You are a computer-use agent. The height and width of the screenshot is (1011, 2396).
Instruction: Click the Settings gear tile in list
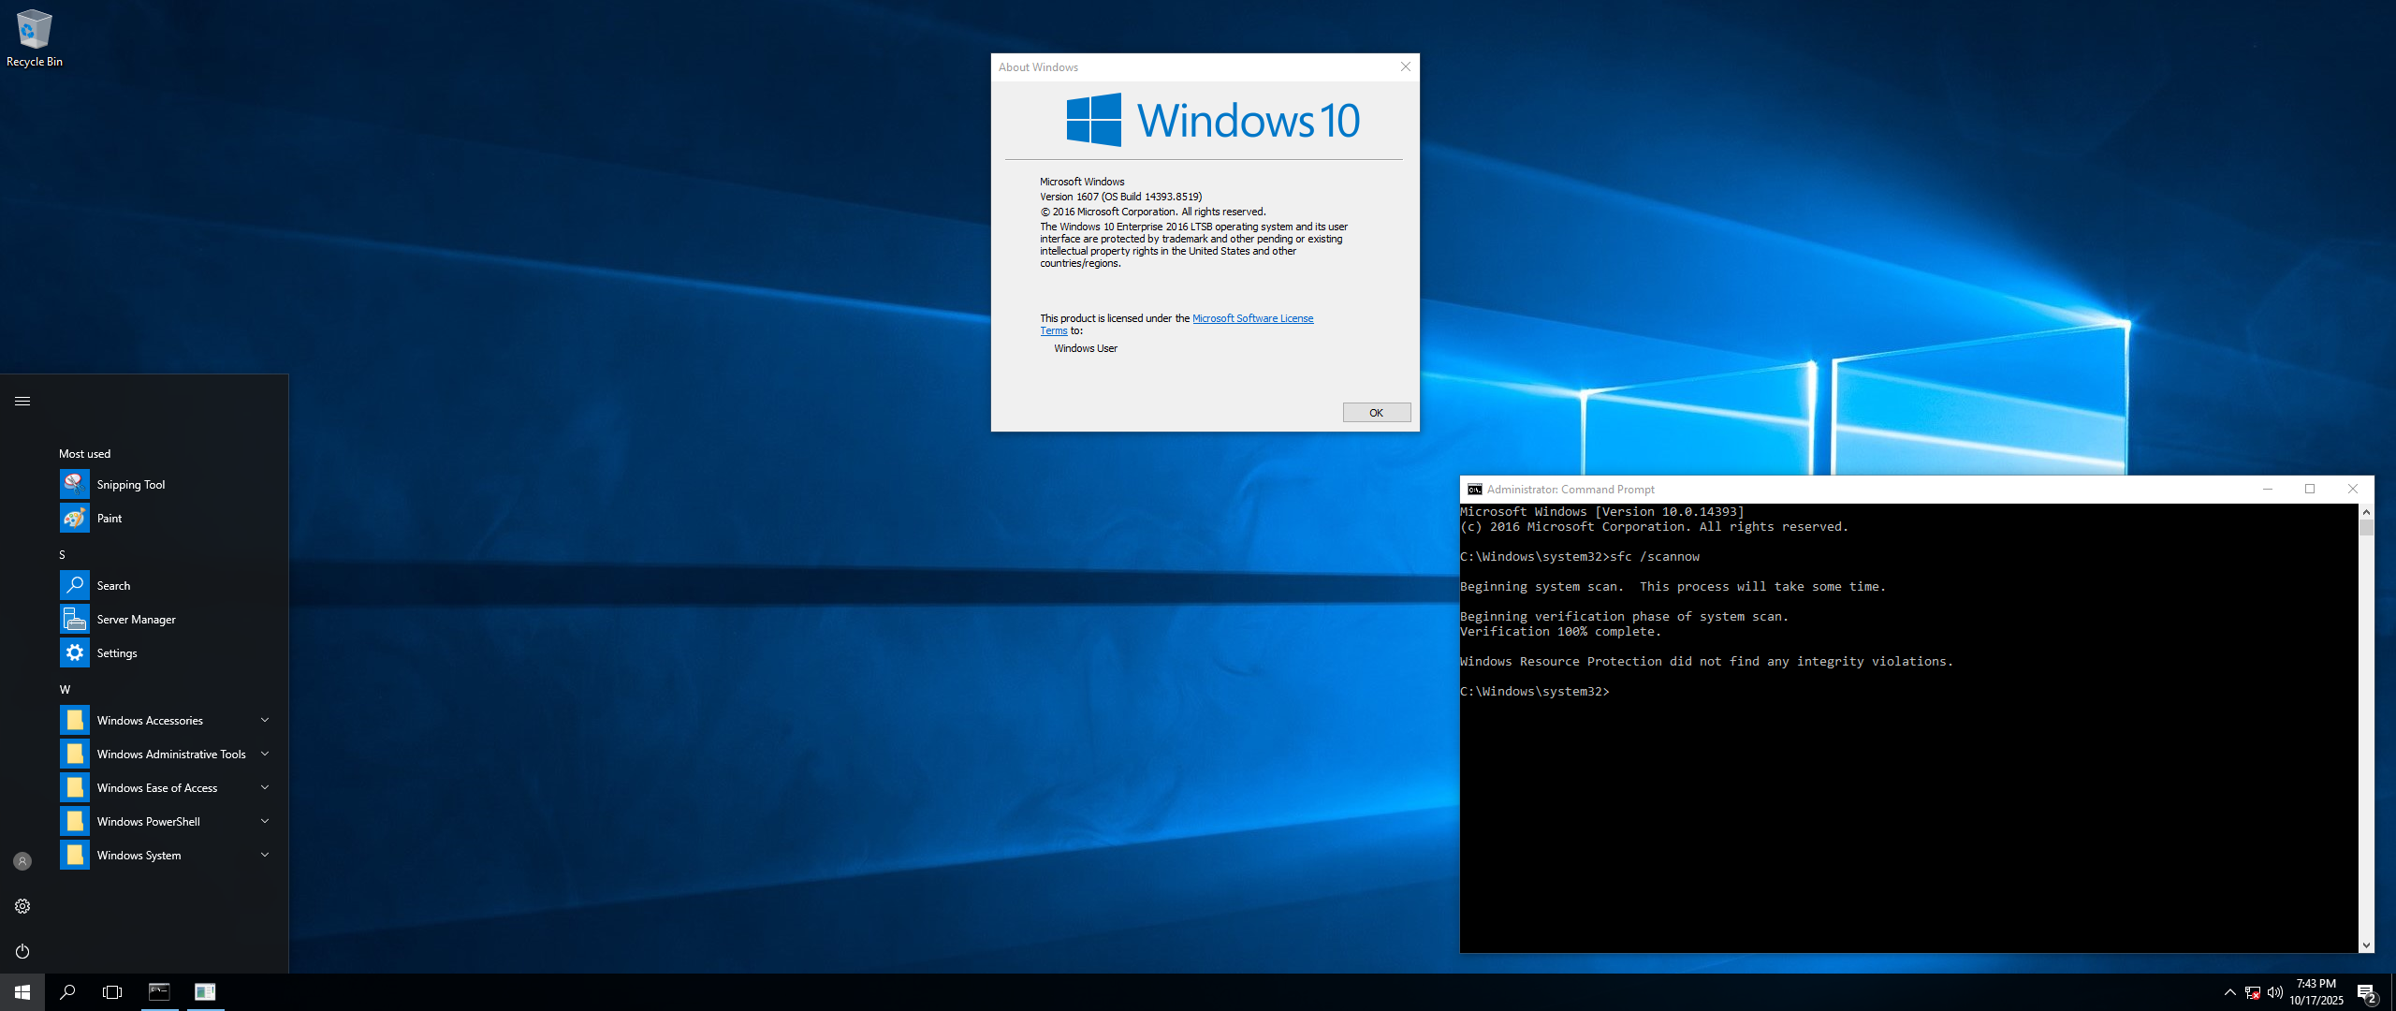point(75,653)
